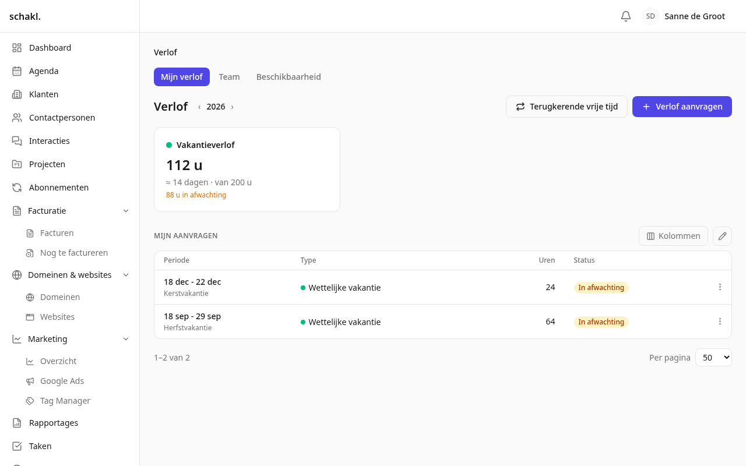Click the Agenda calendar icon
Viewport: 746px width, 466px height.
pos(17,71)
